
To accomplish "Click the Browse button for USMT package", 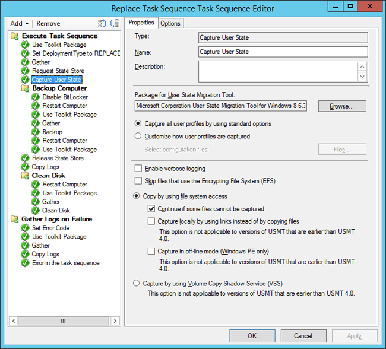I will pyautogui.click(x=342, y=106).
